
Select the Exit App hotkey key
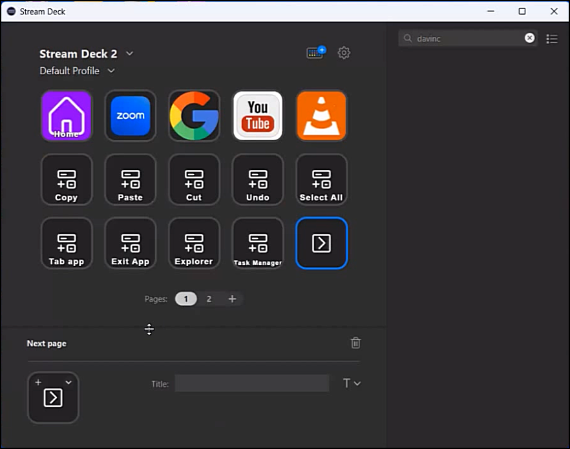[x=131, y=243]
